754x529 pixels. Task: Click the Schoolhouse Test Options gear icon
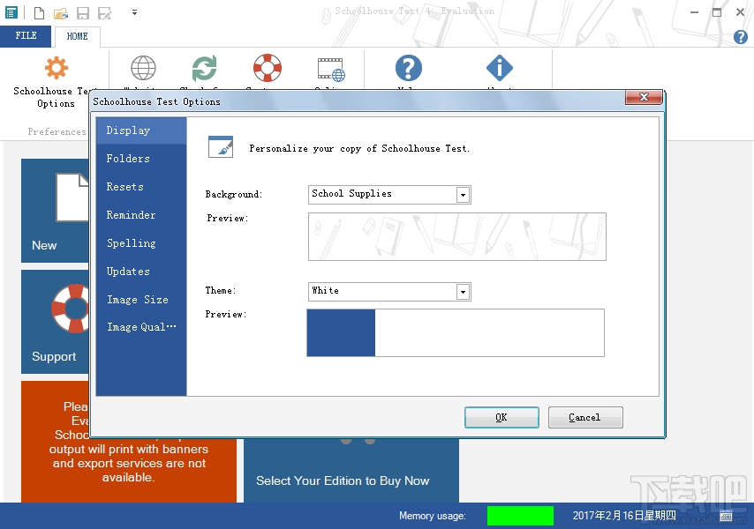pyautogui.click(x=57, y=68)
